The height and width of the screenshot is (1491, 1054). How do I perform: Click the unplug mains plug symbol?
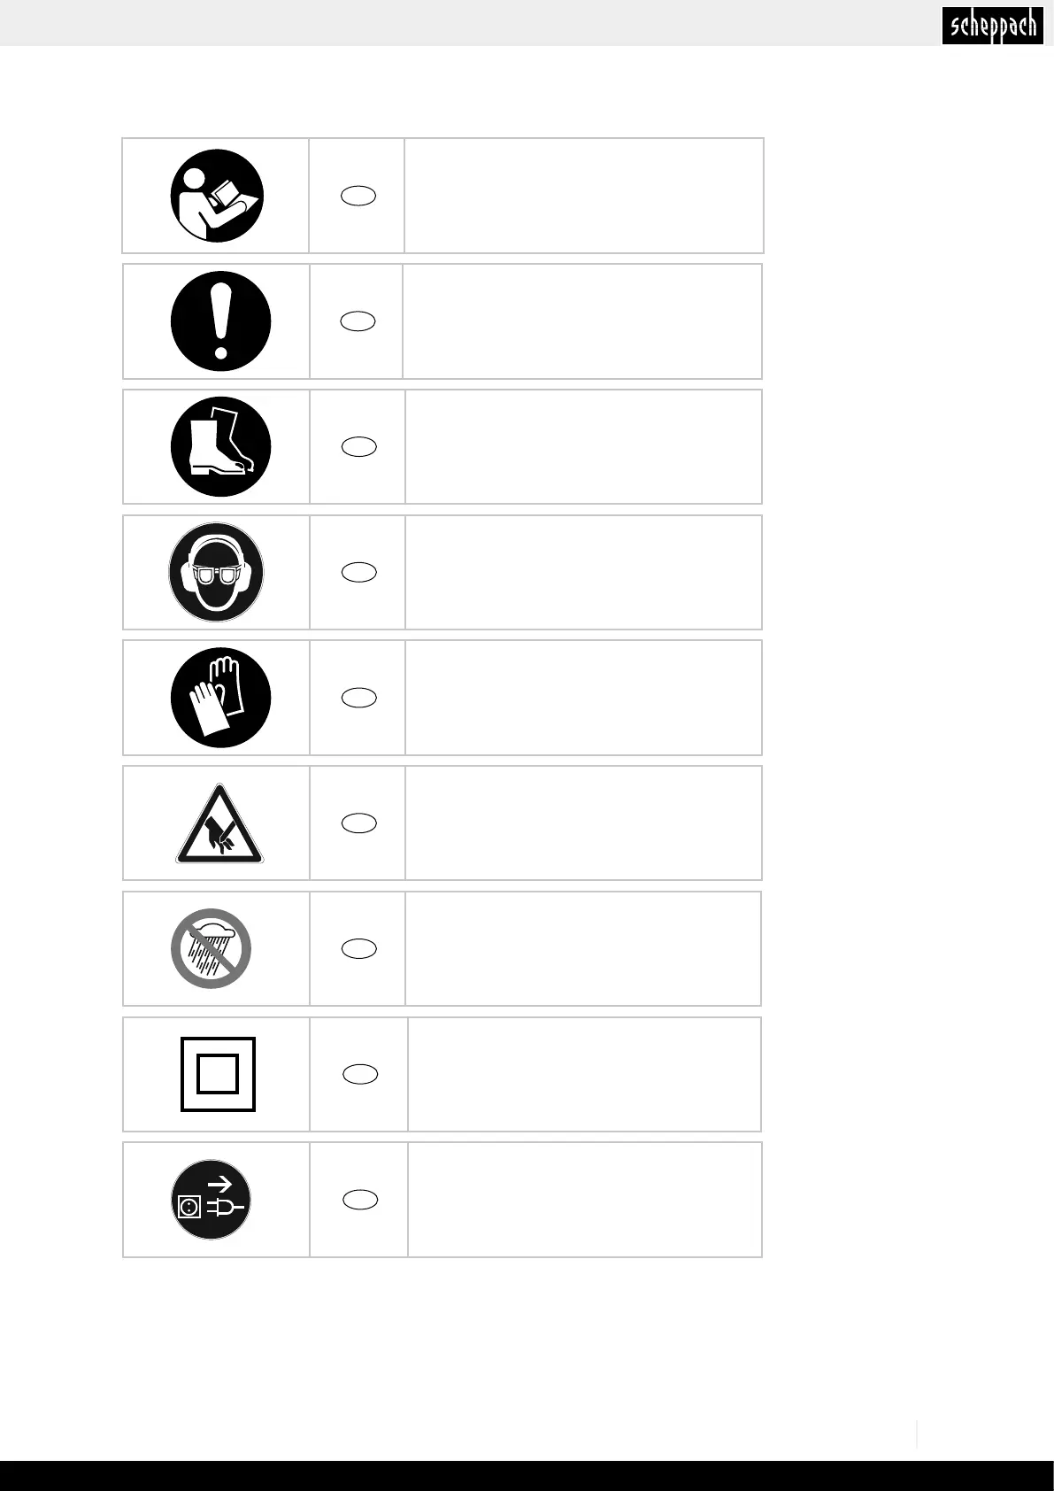click(x=211, y=1200)
